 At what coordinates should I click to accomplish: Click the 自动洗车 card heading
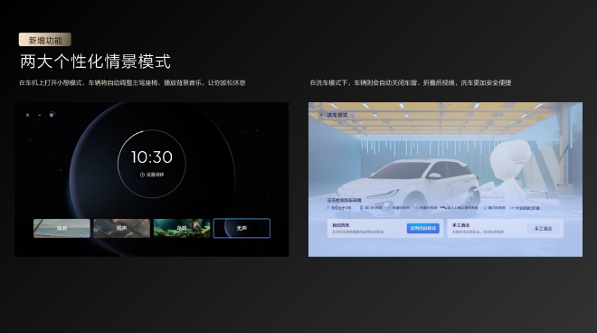pyautogui.click(x=341, y=225)
